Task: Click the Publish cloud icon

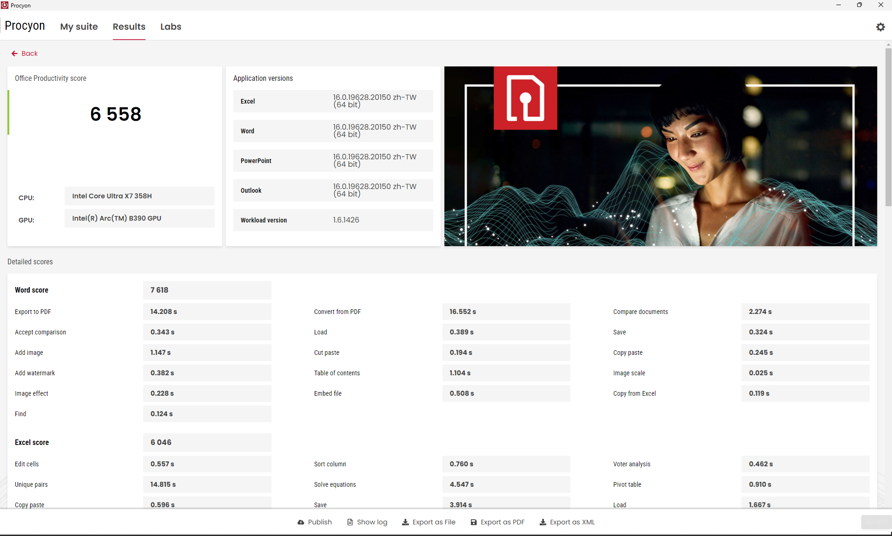Action: 301,522
